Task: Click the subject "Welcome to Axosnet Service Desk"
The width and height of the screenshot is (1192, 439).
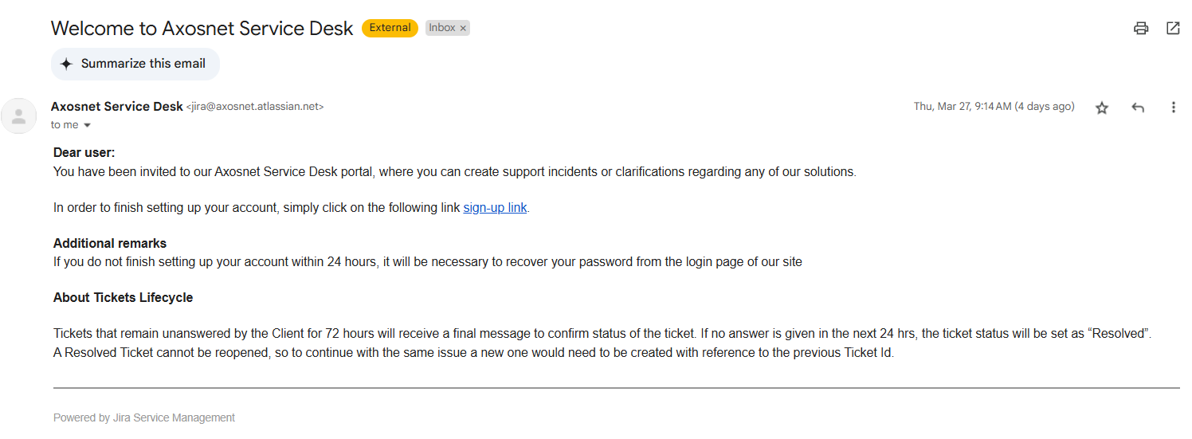Action: 202,29
